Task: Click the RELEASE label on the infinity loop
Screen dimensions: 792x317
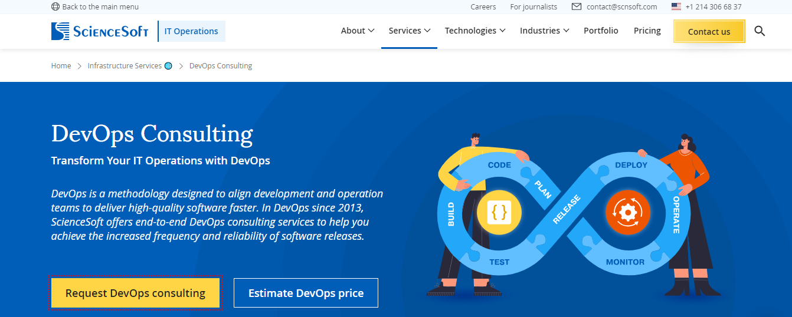Action: click(567, 210)
